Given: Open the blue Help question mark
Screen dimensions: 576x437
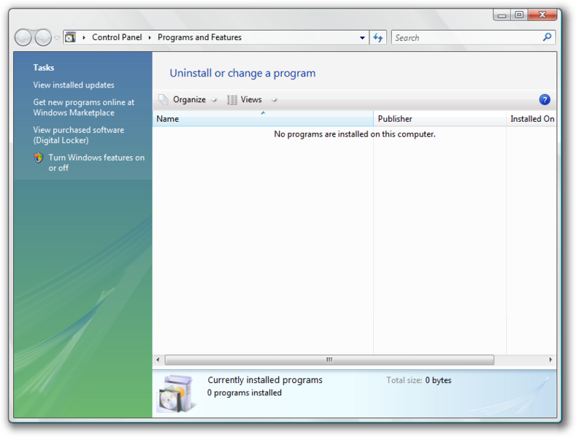Looking at the screenshot, I should (545, 99).
